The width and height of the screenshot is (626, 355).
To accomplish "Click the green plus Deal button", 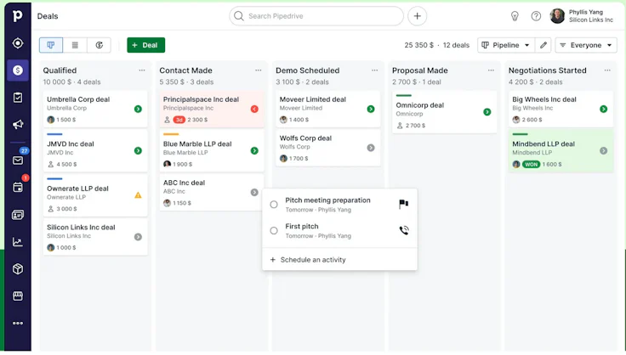I will point(145,45).
